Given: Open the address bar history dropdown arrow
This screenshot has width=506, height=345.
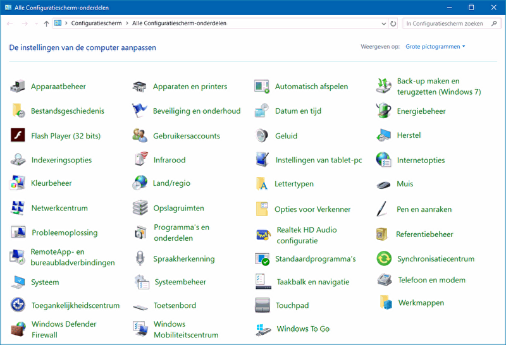Looking at the screenshot, I should coord(383,23).
